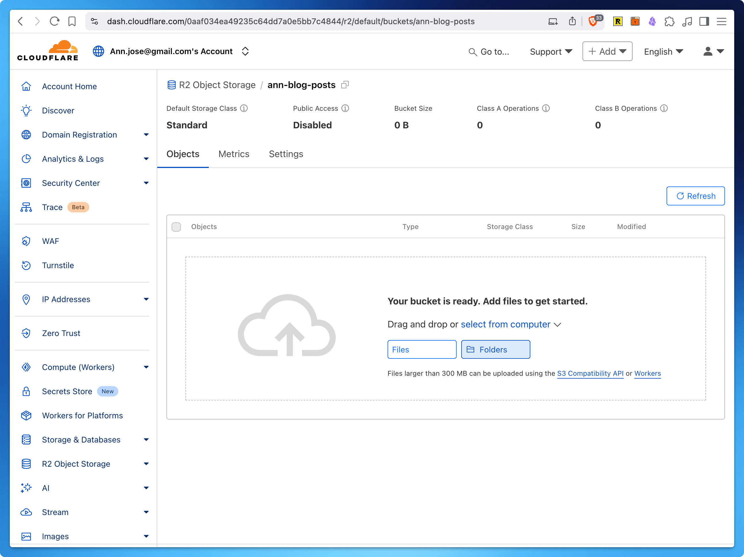The image size is (744, 557).
Task: Click the browser back arrow
Action: 20,22
